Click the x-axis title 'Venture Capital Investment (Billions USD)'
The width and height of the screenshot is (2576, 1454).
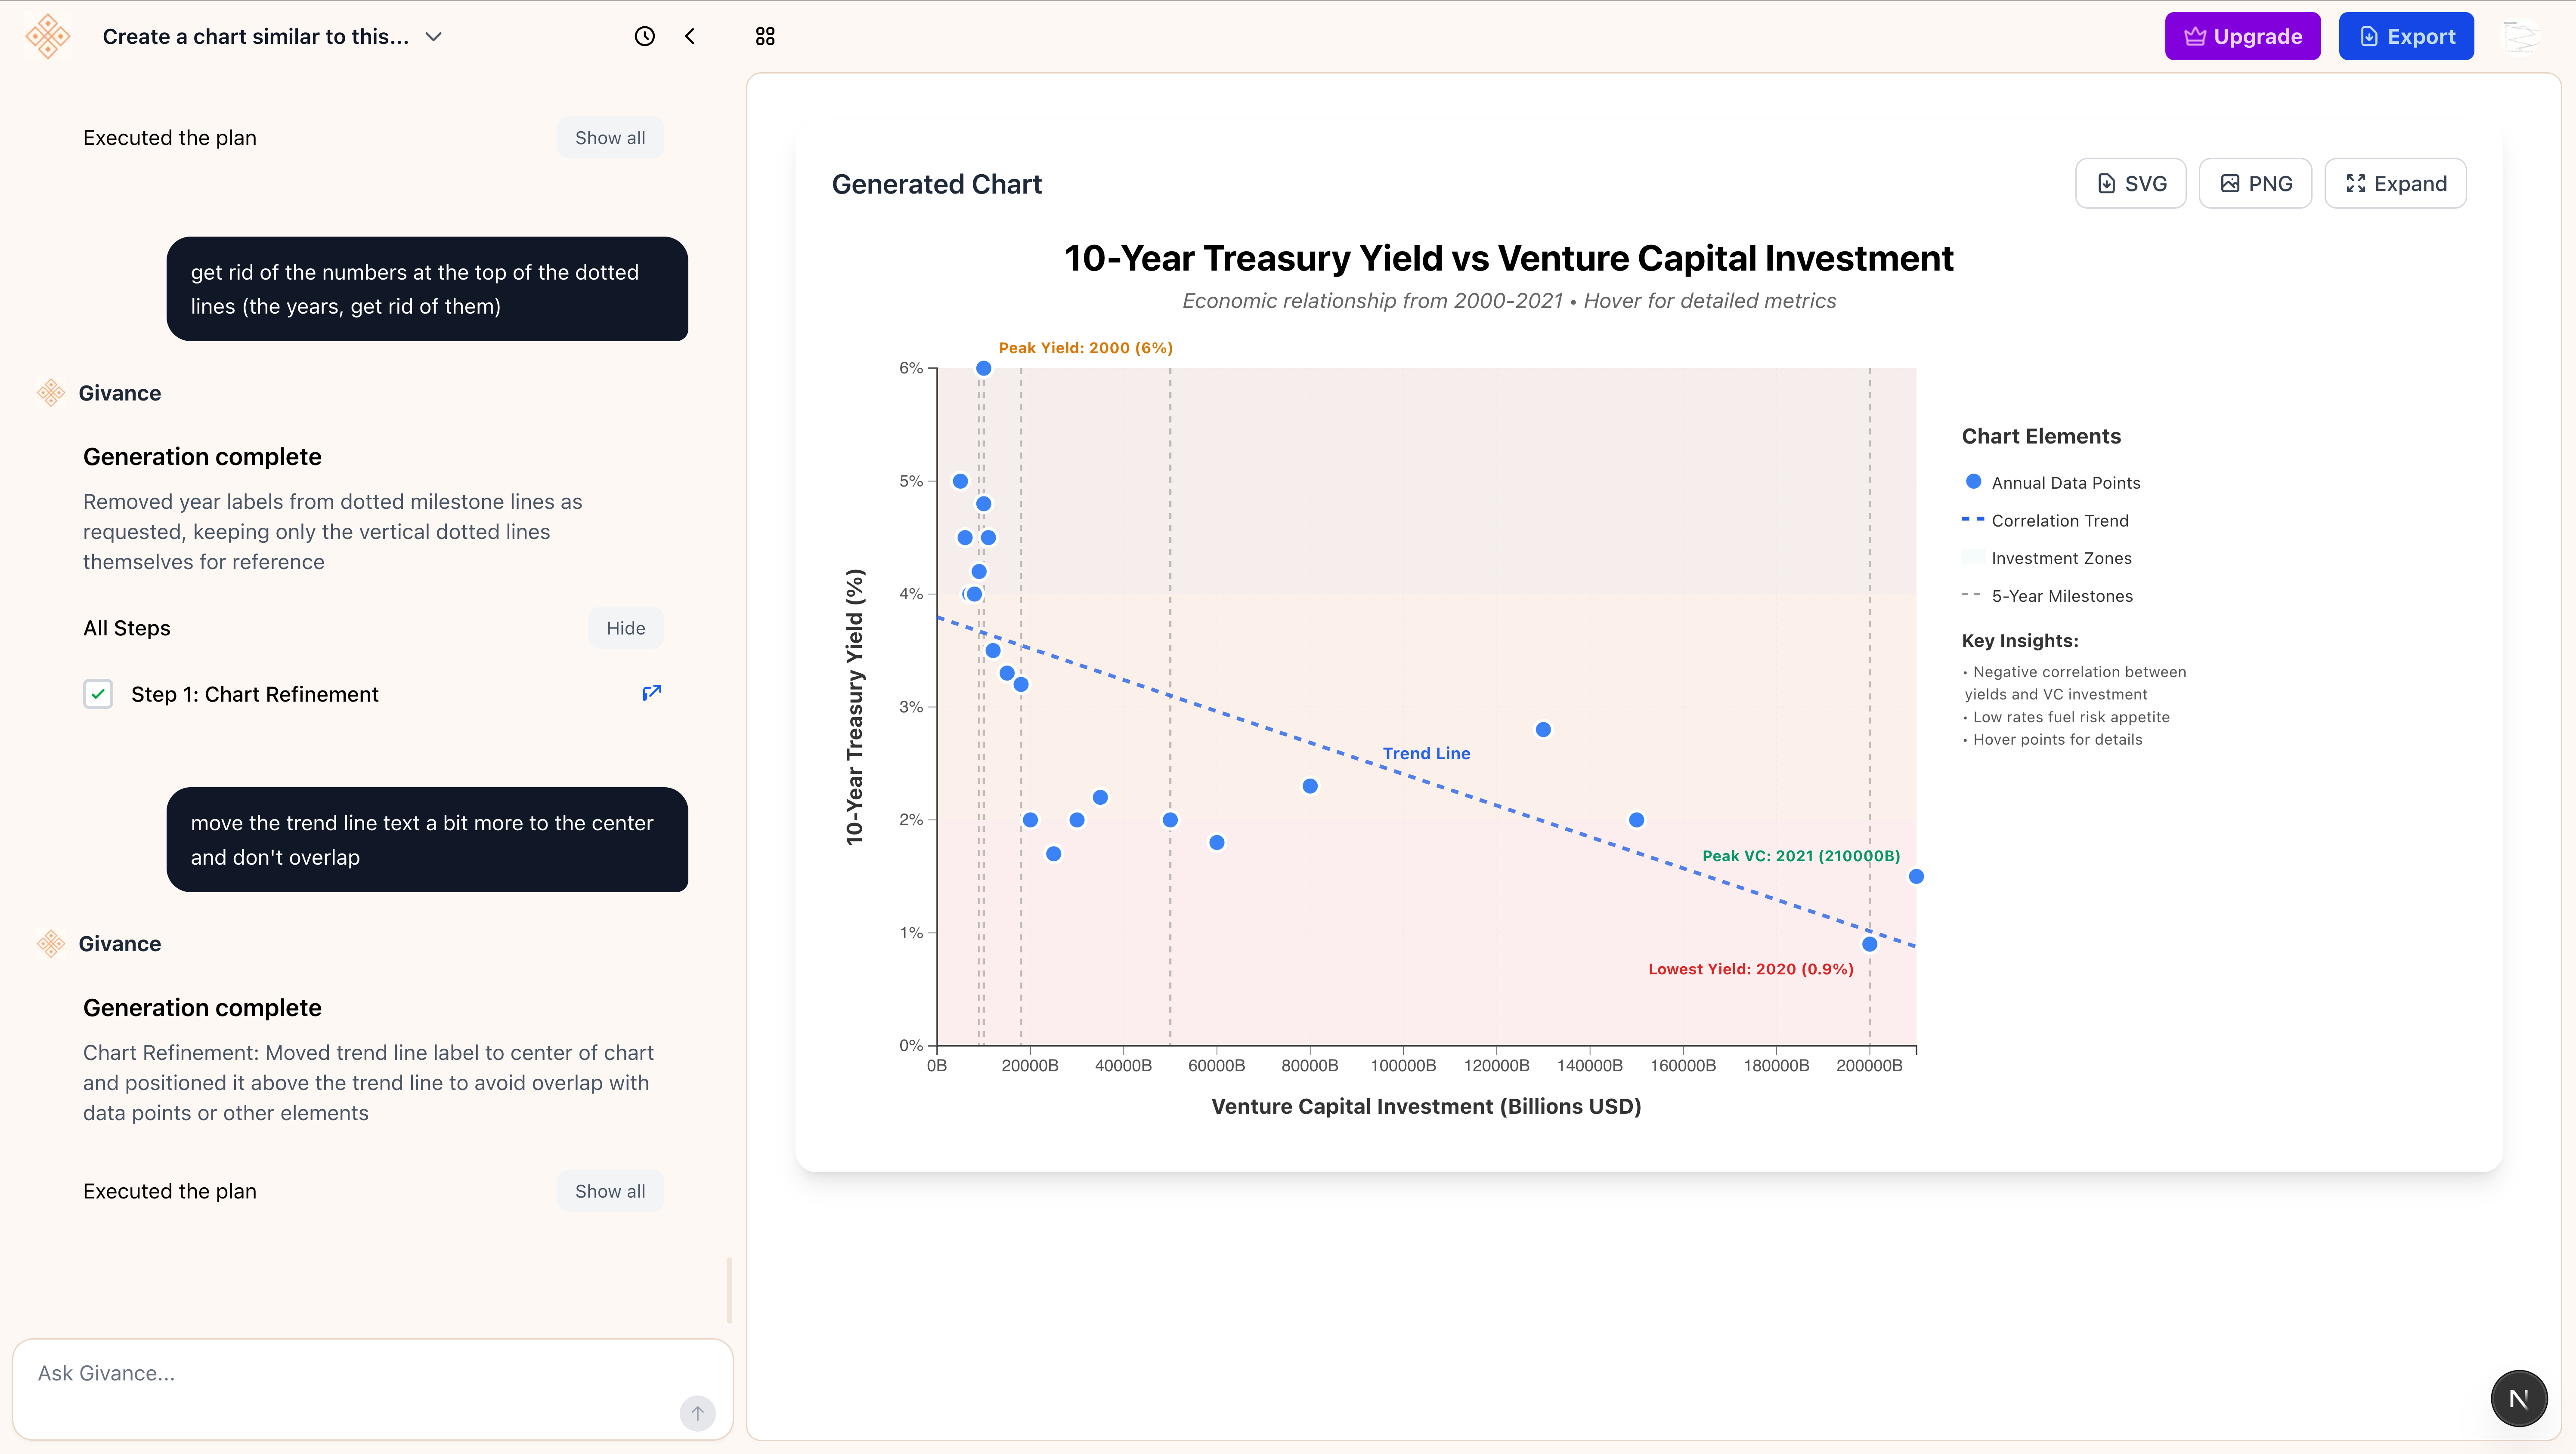tap(1426, 1106)
